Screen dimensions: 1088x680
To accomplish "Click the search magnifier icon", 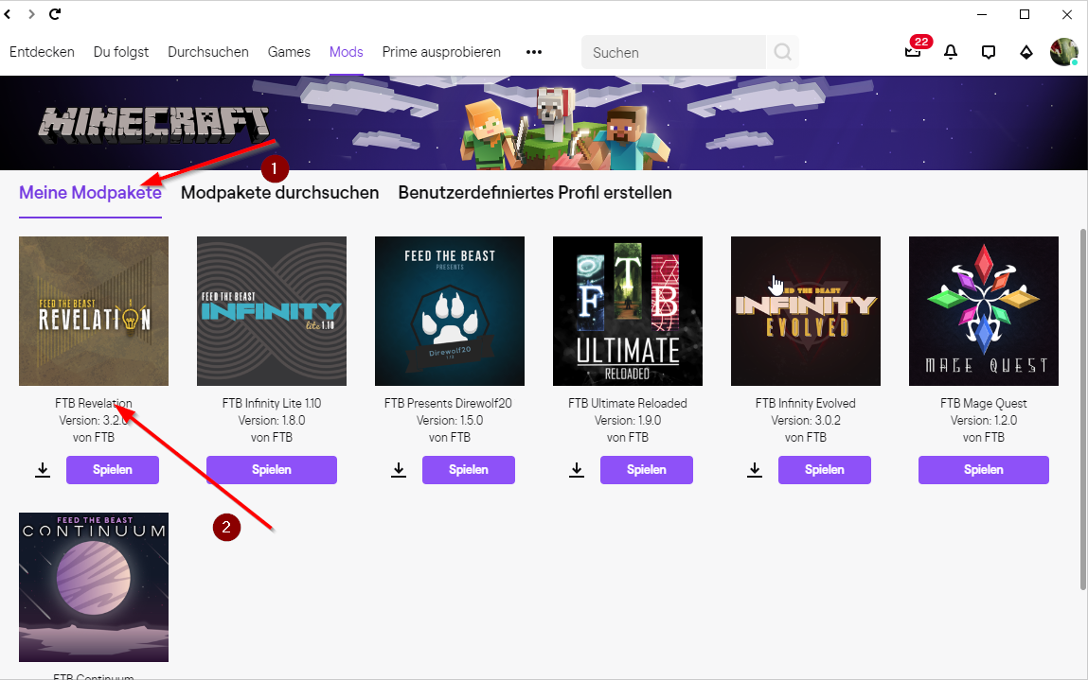I will pyautogui.click(x=783, y=52).
